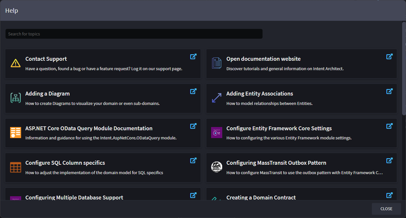The height and width of the screenshot is (218, 406).
Task: Open external link icon on Adding a Diagram
Action: 193,91
